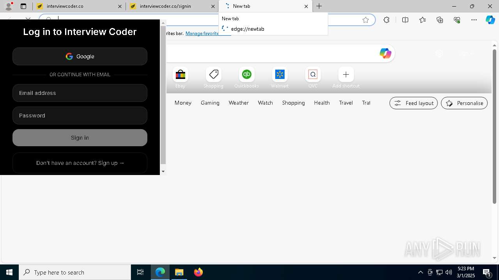
Task: Click the login panel scroll down arrow
Action: click(x=163, y=171)
